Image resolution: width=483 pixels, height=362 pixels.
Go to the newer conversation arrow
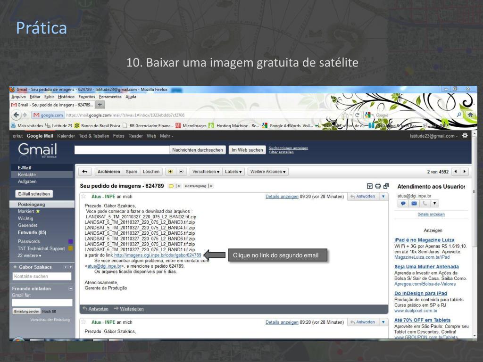click(456, 172)
